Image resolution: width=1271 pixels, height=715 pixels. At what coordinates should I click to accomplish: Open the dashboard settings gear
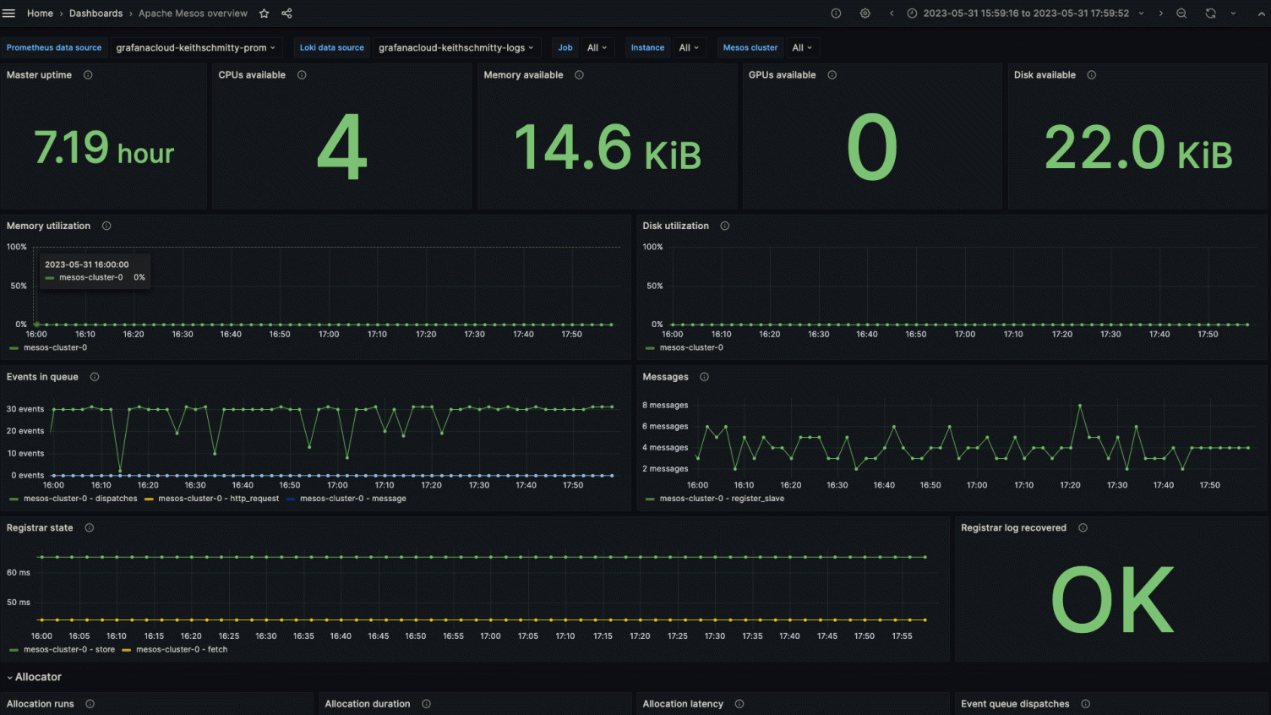pyautogui.click(x=864, y=13)
